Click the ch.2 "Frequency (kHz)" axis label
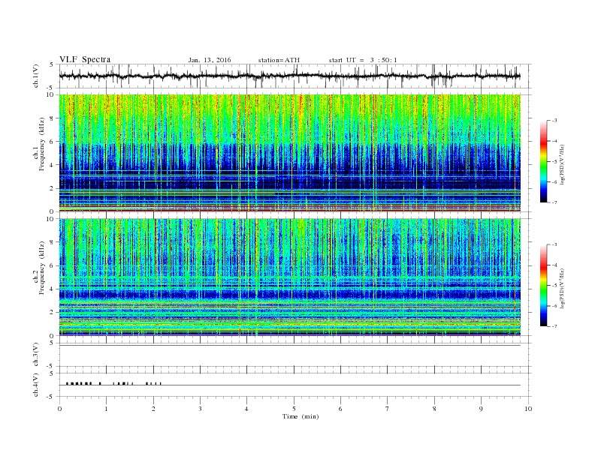 [42, 267]
